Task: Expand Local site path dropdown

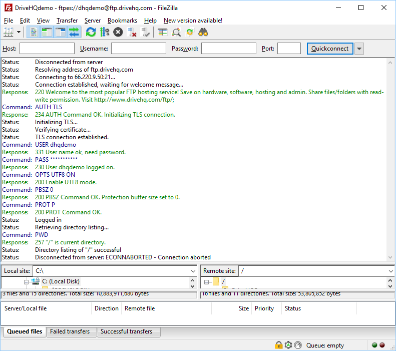Action: pos(193,271)
